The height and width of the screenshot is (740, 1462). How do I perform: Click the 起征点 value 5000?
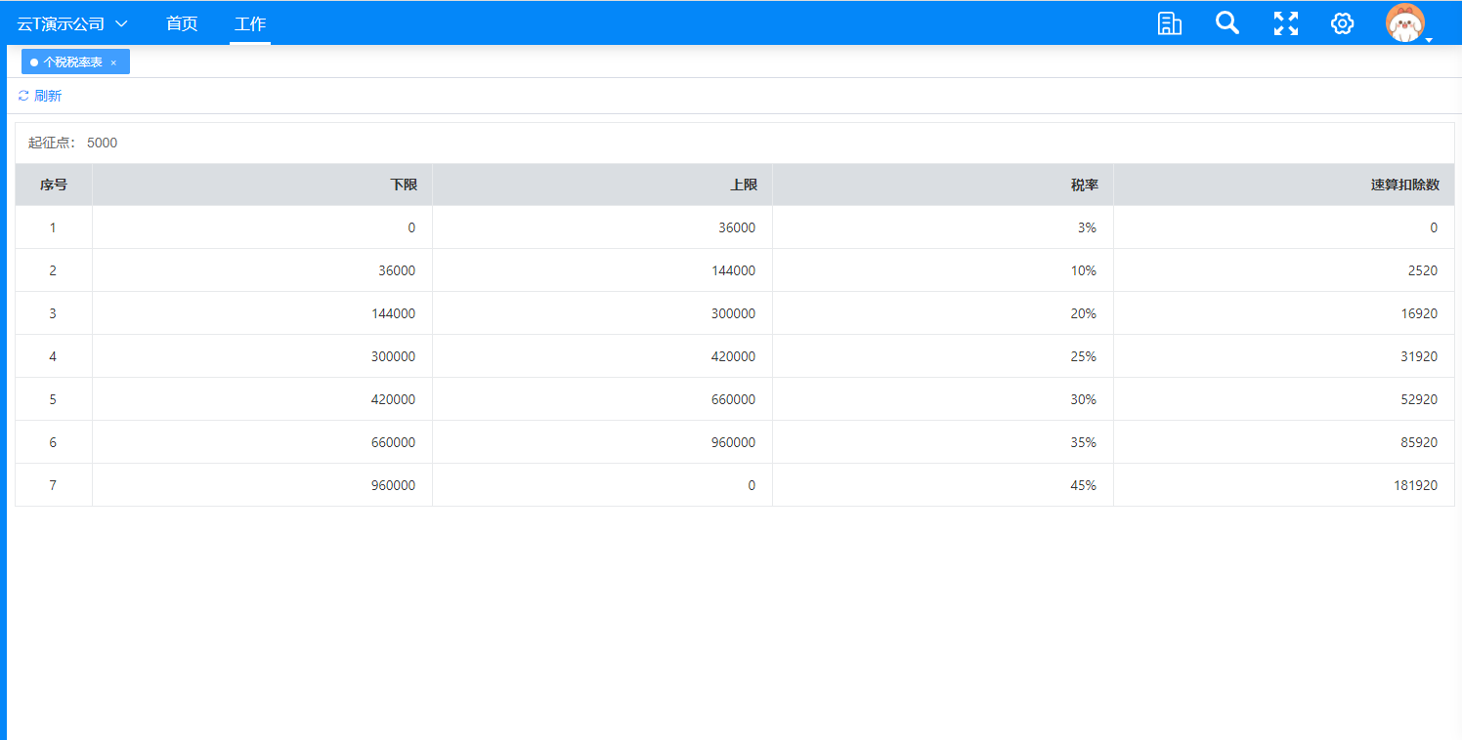[x=102, y=143]
